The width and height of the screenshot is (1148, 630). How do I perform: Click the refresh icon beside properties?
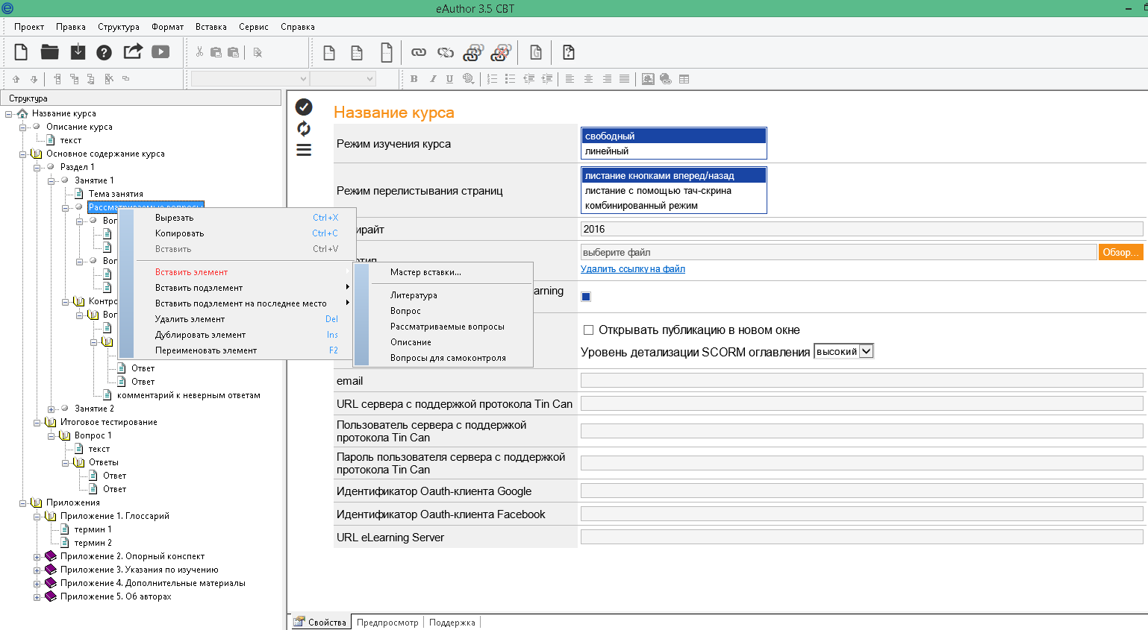pyautogui.click(x=304, y=128)
